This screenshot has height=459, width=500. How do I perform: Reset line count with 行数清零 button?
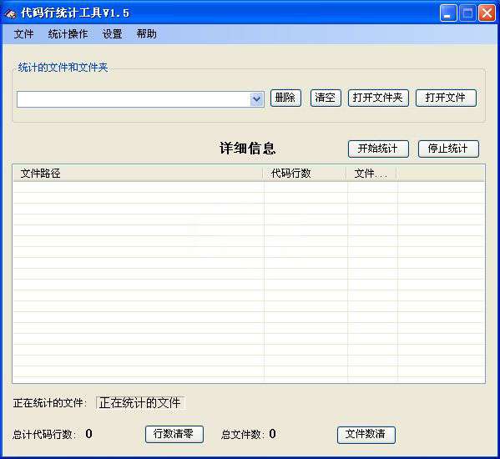(174, 434)
